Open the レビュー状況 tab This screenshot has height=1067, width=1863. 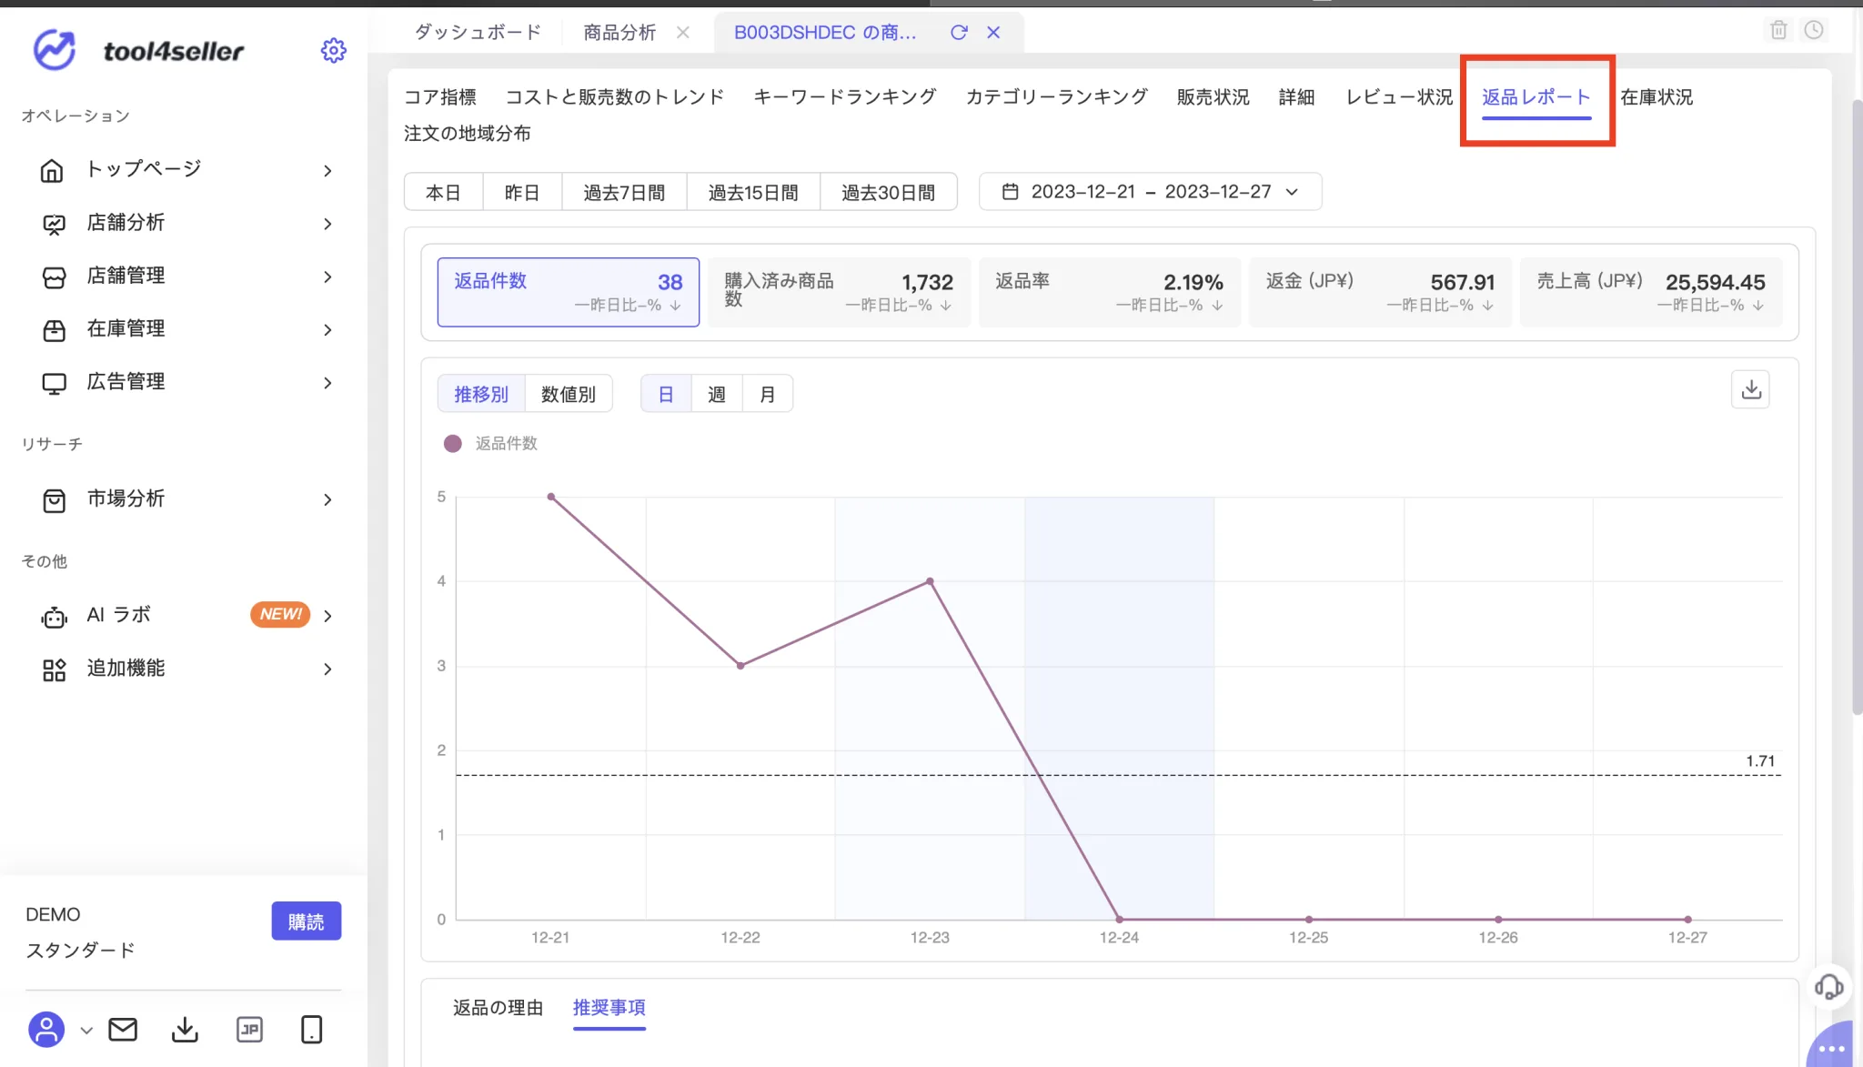[x=1399, y=96]
